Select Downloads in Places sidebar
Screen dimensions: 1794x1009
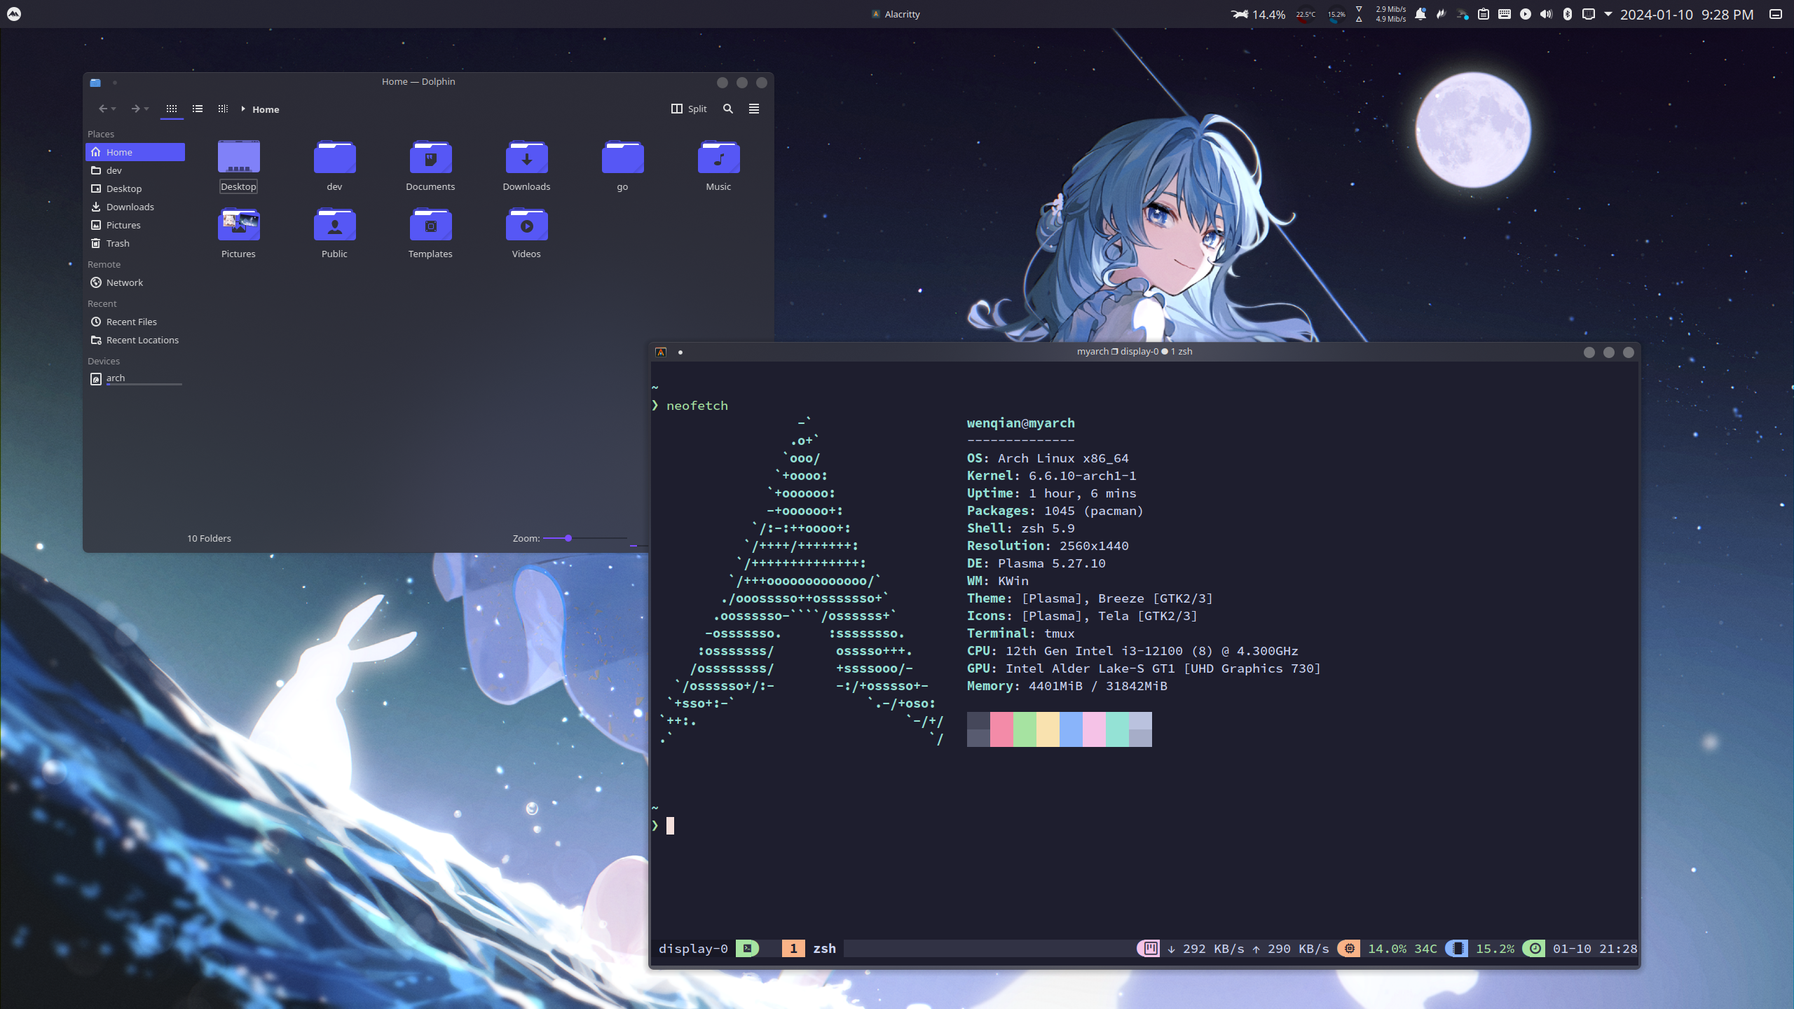(130, 207)
